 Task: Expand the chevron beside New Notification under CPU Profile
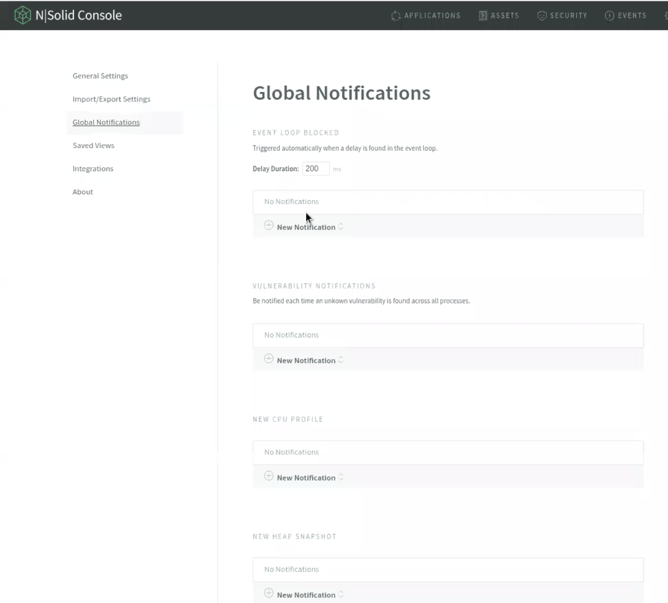tap(341, 476)
